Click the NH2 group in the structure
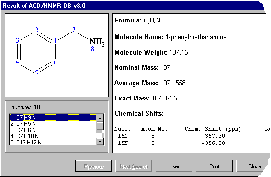Screen dimensions: 271x177 97,42
